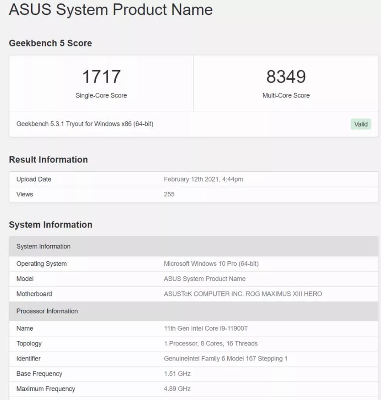Click the Model value ASUS System Product Name
Image resolution: width=381 pixels, height=400 pixels.
204,279
